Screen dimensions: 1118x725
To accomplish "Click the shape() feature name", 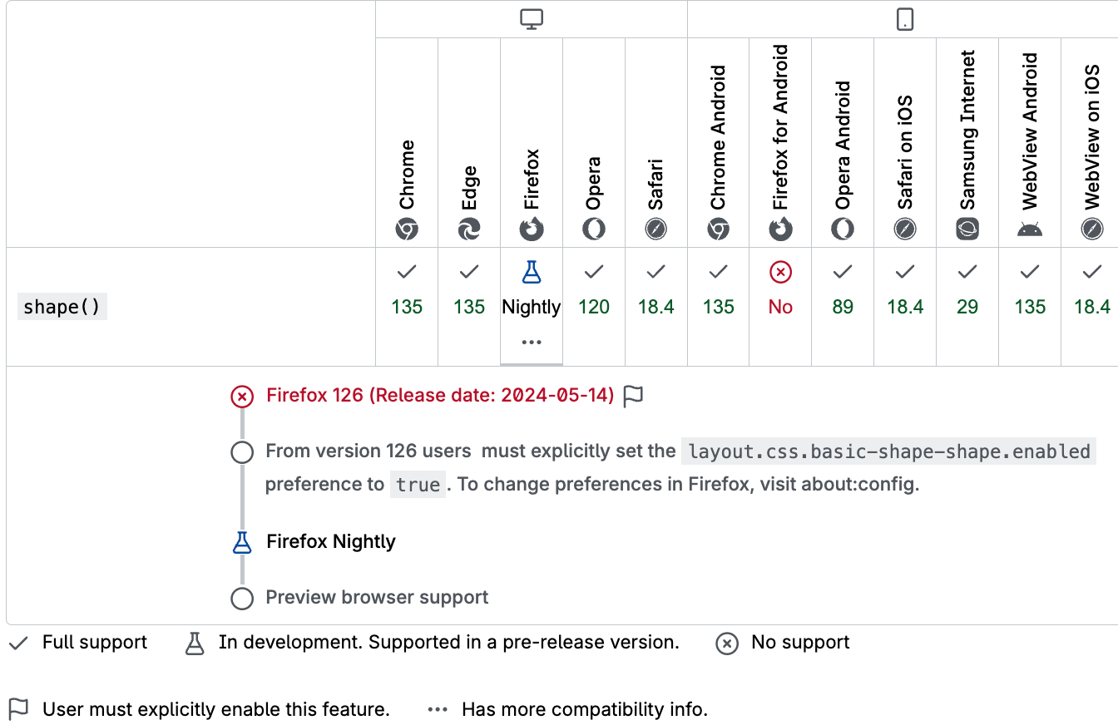I will (62, 307).
